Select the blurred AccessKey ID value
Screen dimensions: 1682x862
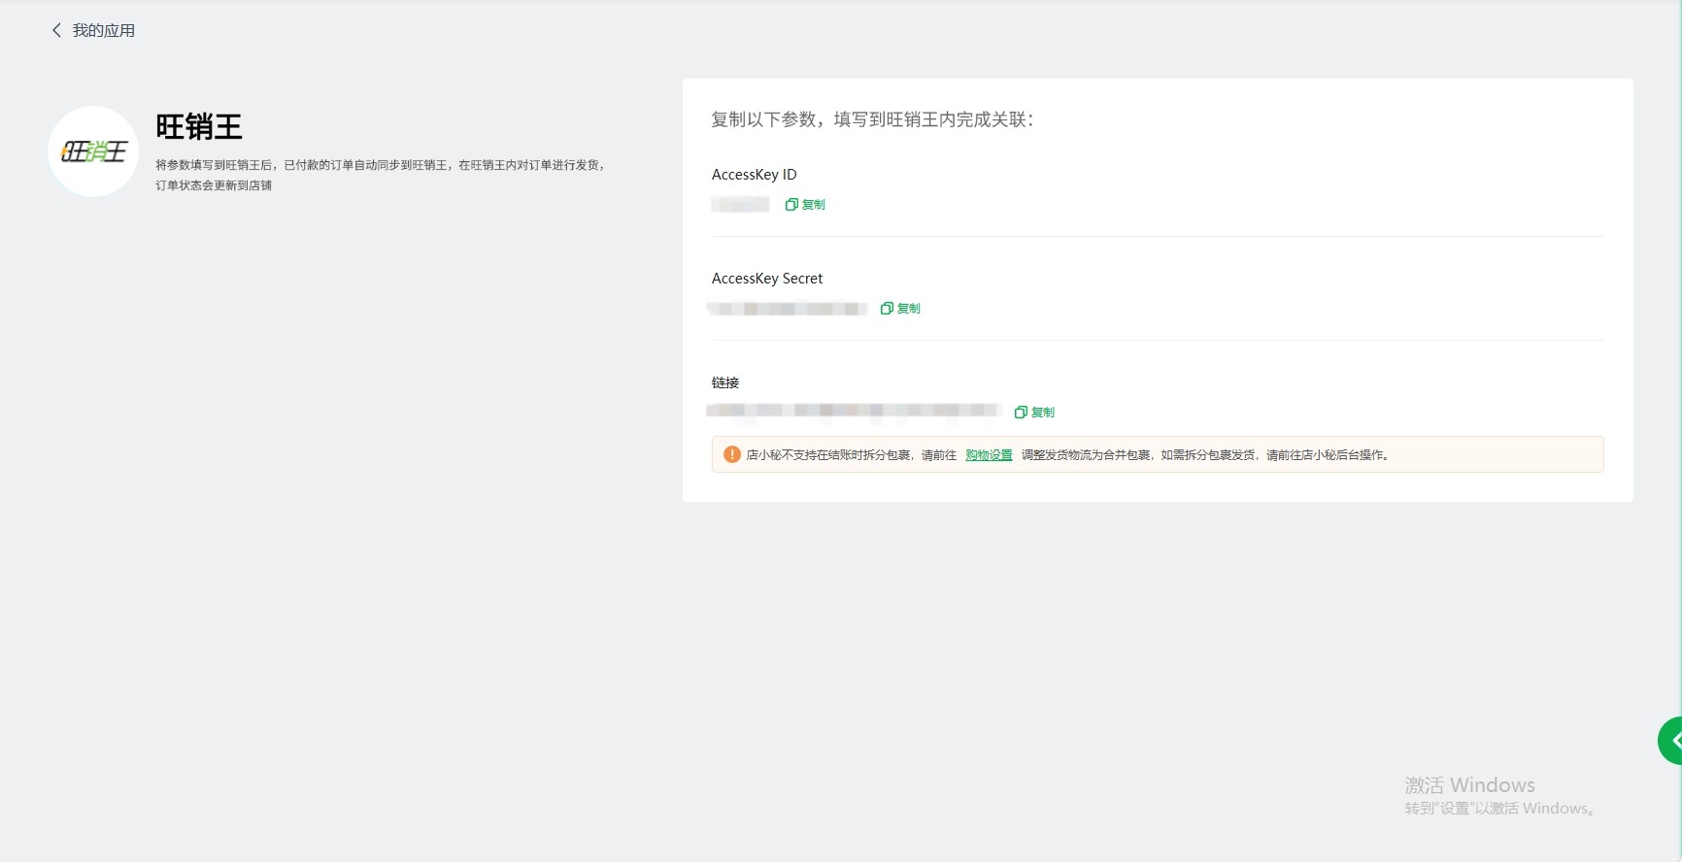[x=740, y=205]
